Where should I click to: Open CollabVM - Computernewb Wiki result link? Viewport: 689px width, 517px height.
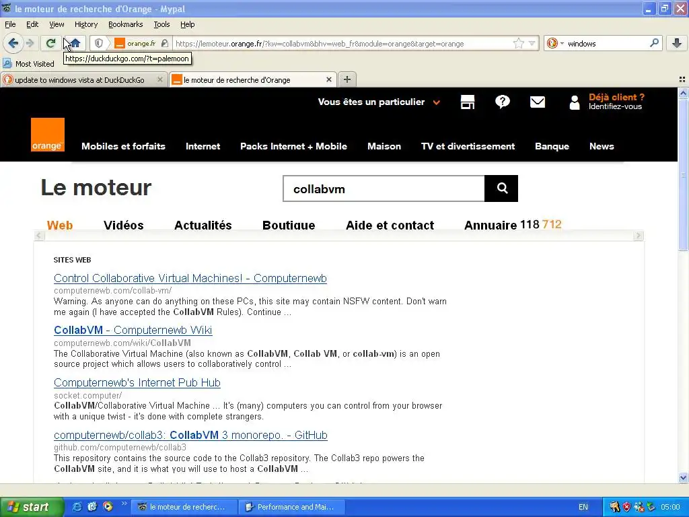(133, 330)
